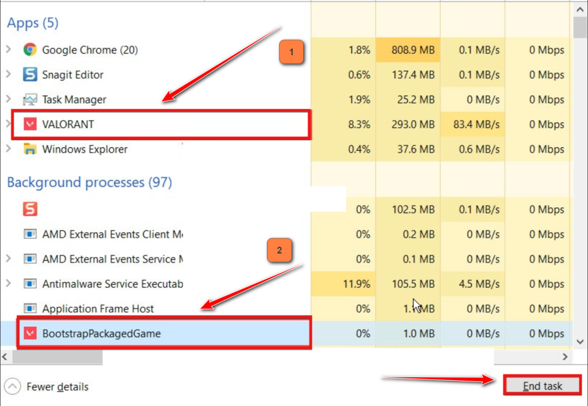The height and width of the screenshot is (406, 588).
Task: Click Antimalware's 4.5 MB/s disk value
Action: (x=479, y=284)
